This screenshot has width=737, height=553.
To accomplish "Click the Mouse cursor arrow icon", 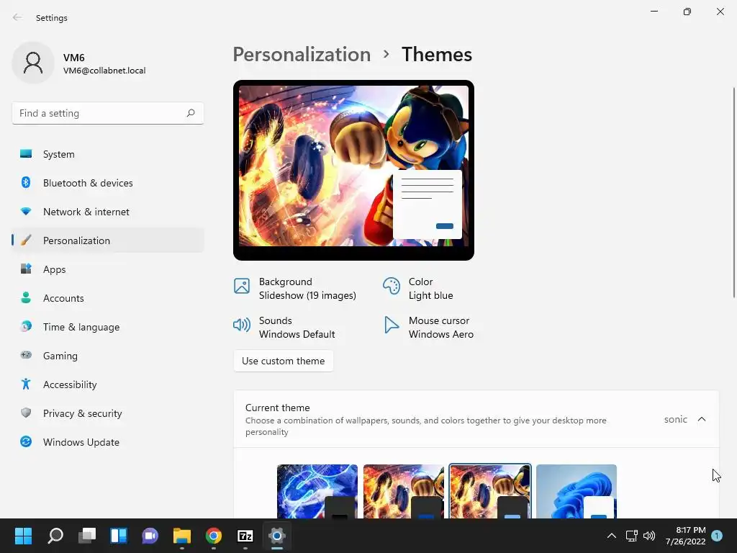I will click(x=391, y=325).
